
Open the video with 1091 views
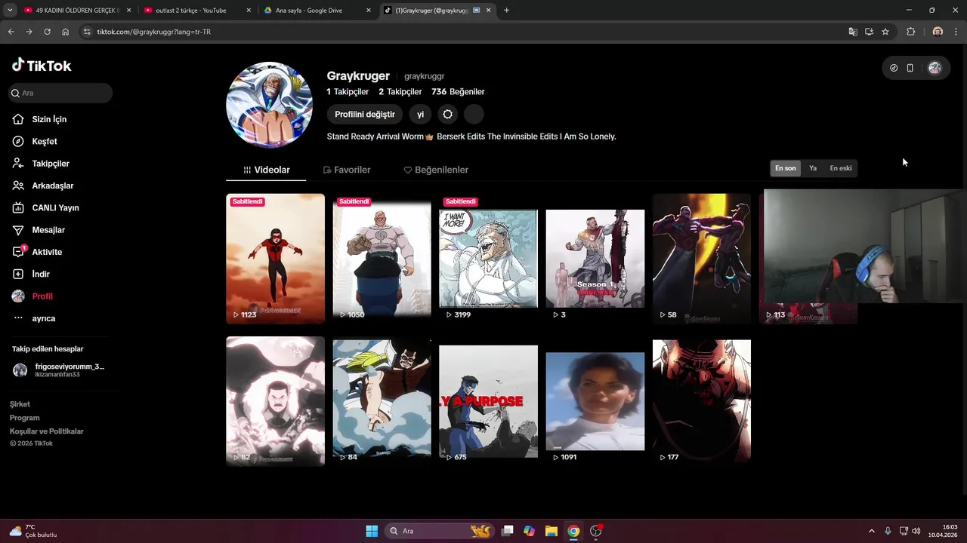[595, 401]
